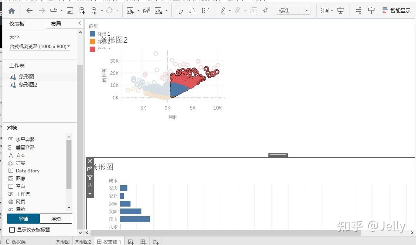
Task: Go to sheet icon on 条形图 panel
Action: pos(90,169)
